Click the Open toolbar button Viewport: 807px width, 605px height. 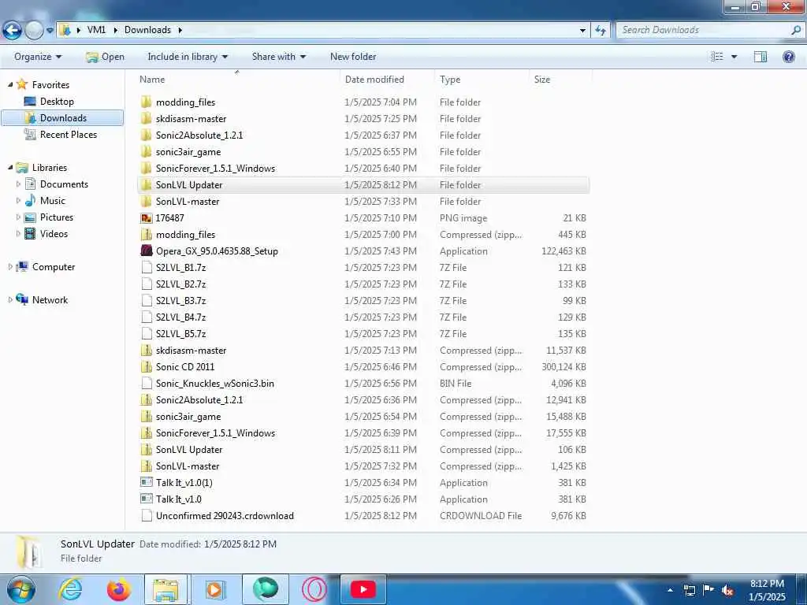[x=106, y=57]
